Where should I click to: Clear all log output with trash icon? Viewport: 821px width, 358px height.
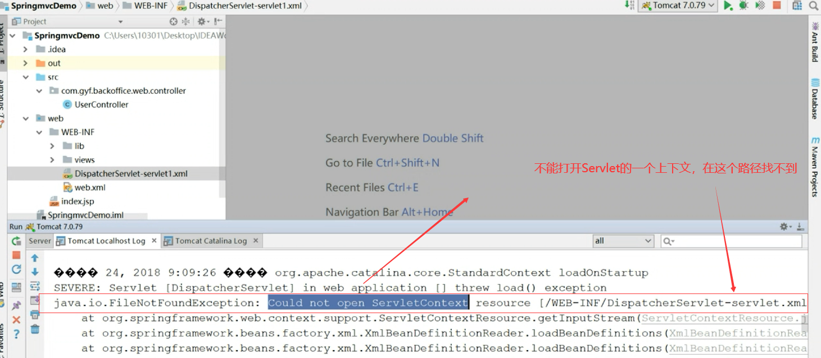(x=35, y=329)
